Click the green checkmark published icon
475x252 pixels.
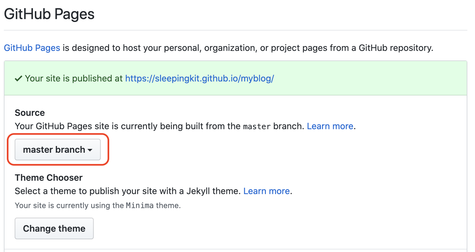pyautogui.click(x=18, y=79)
